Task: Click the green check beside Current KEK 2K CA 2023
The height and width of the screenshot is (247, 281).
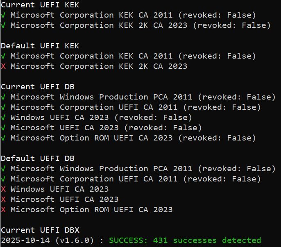Action: pyautogui.click(x=3, y=25)
